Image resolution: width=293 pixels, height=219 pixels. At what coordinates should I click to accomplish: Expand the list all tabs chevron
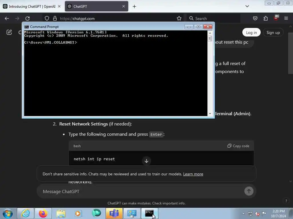247,6
